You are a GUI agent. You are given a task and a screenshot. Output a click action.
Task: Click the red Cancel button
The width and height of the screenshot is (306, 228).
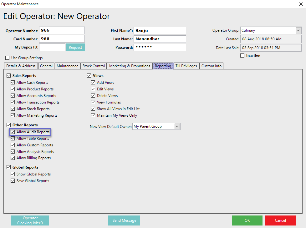click(x=280, y=220)
